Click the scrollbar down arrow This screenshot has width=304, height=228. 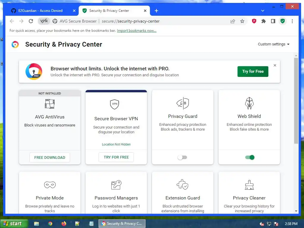tap(296, 211)
